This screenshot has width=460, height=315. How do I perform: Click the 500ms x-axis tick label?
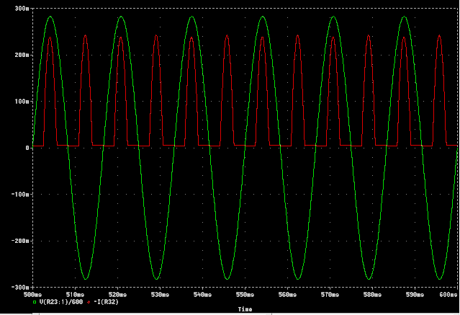click(33, 295)
